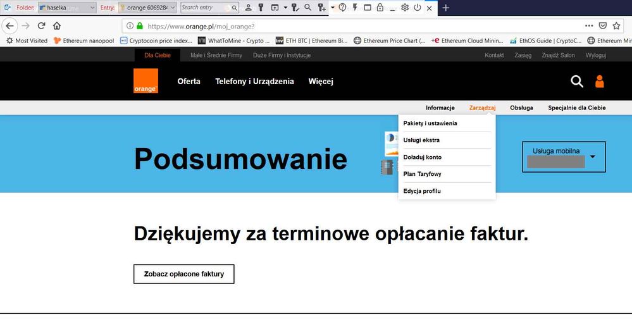Click the Wyloguj link

pyautogui.click(x=595, y=55)
